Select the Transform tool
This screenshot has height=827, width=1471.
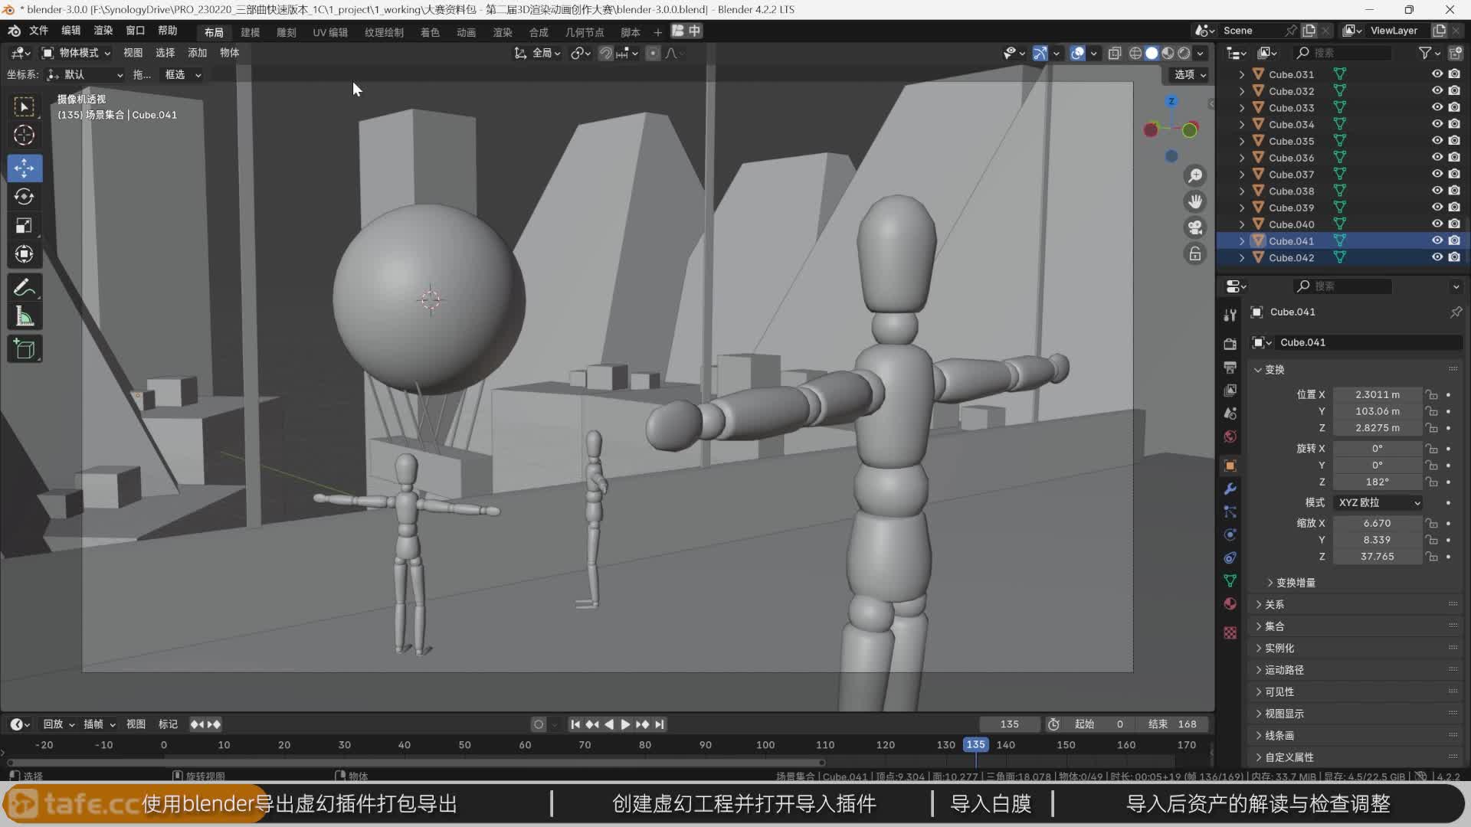coord(24,254)
